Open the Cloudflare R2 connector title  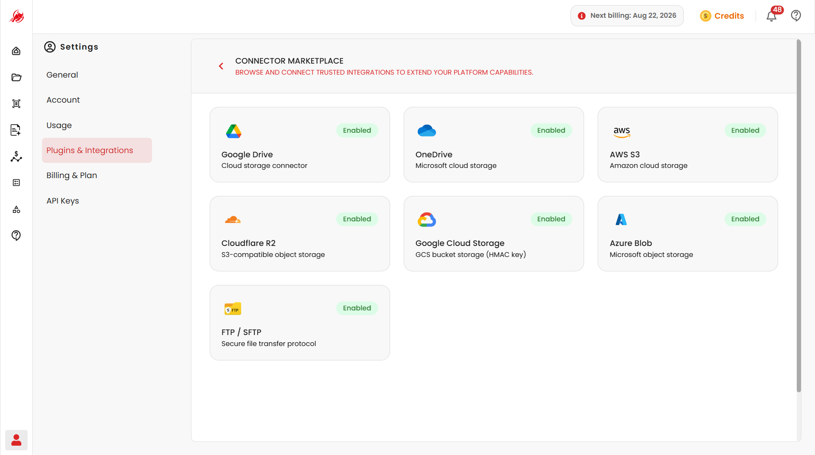point(248,243)
